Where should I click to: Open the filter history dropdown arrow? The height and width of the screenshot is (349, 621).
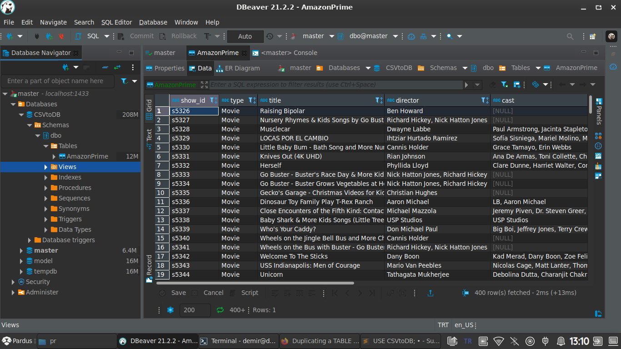477,85
